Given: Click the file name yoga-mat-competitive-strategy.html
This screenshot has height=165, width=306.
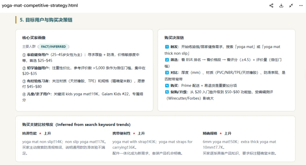Looking at the screenshot, I should (x=40, y=5).
